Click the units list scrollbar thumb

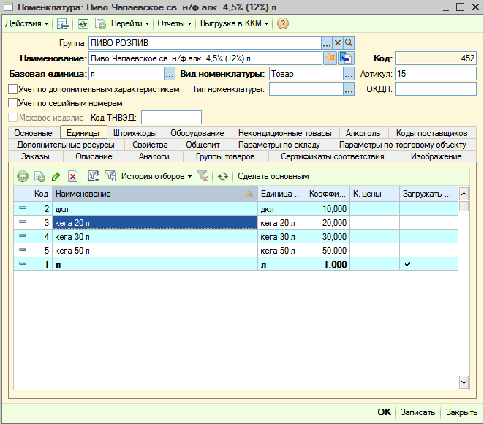pos(464,206)
